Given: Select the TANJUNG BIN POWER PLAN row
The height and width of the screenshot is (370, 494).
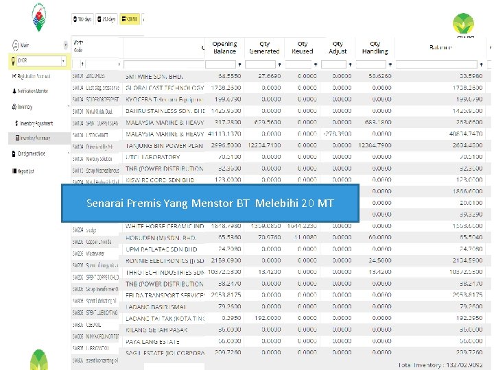Looking at the screenshot, I should 281,145.
